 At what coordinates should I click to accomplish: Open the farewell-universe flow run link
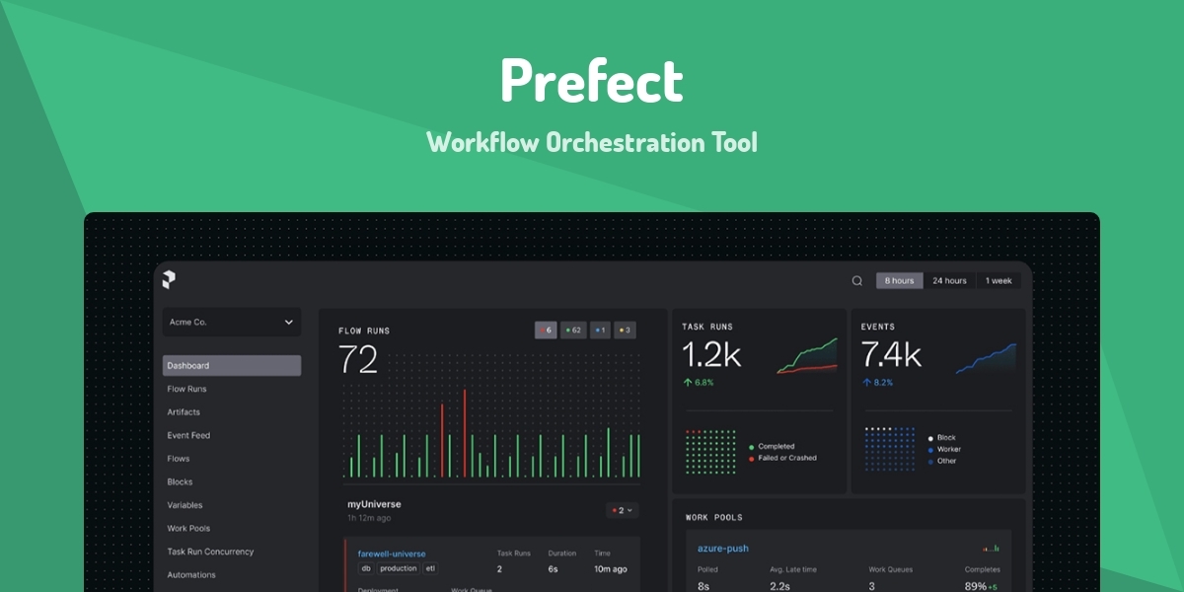point(392,554)
